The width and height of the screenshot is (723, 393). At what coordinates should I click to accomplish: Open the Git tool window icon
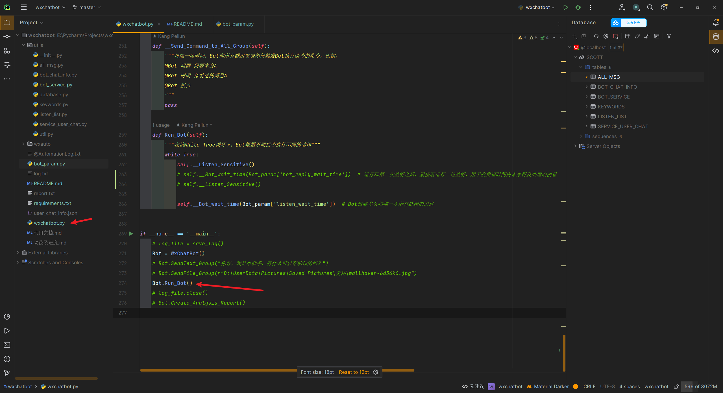pos(7,373)
